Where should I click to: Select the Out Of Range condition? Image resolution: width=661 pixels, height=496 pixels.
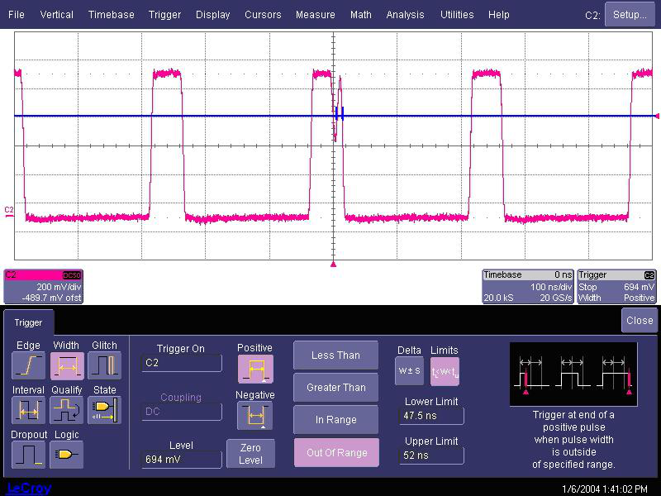(335, 452)
